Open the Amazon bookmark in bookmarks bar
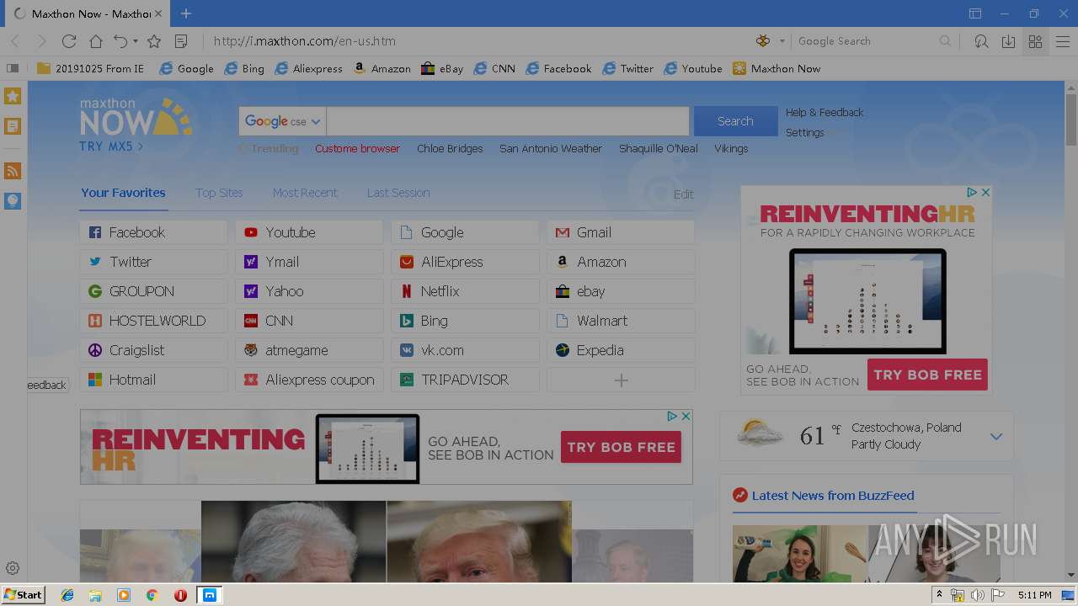1078x606 pixels. (382, 68)
